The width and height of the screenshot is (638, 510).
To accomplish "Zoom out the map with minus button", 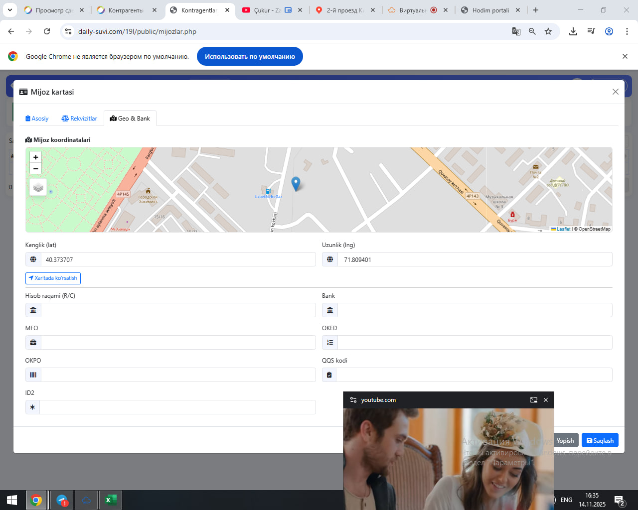I will coord(35,169).
